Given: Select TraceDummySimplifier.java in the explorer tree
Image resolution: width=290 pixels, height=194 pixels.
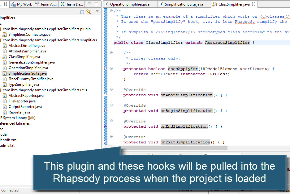Looking at the screenshot, I should [32, 79].
